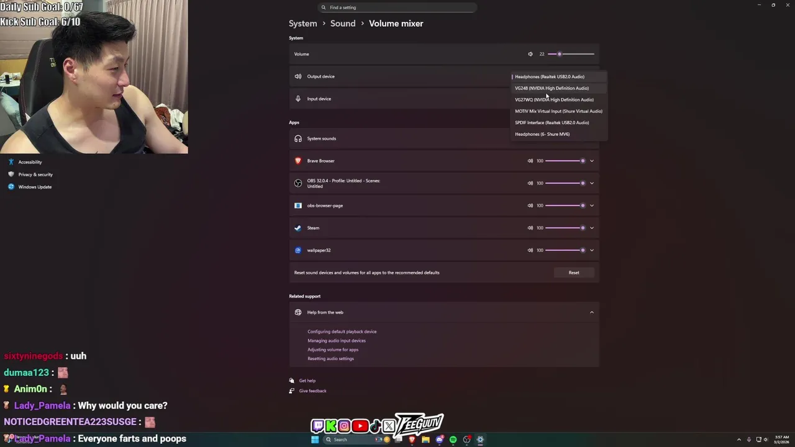Click the Privacy & security shield icon

coord(11,174)
